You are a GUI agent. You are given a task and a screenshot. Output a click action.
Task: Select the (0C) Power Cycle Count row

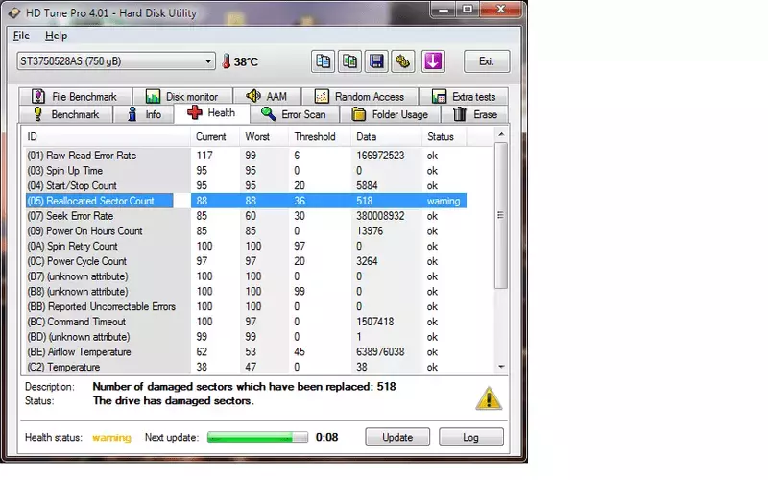click(245, 261)
